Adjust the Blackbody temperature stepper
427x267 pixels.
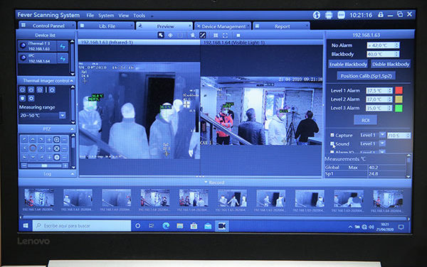[397, 55]
